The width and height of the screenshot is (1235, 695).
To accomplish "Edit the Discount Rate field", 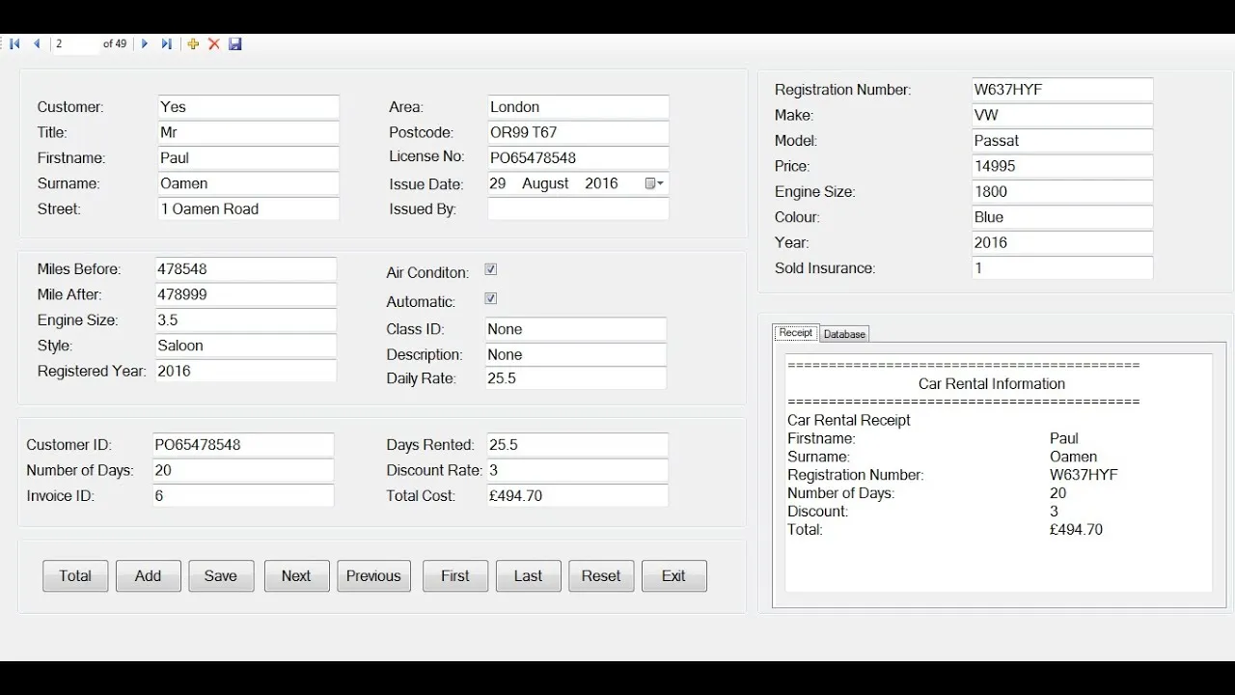I will click(577, 470).
